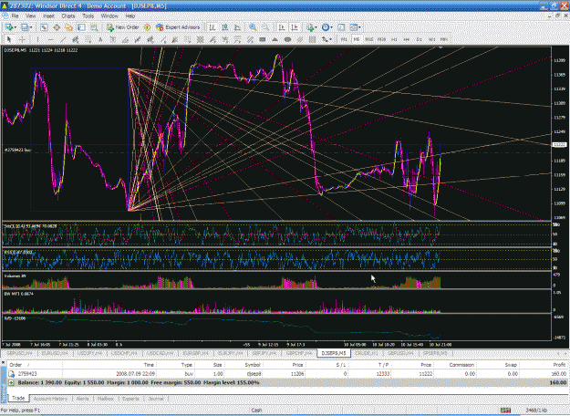Enable chart shift icon
The height and width of the screenshot is (416, 570).
tap(295, 27)
